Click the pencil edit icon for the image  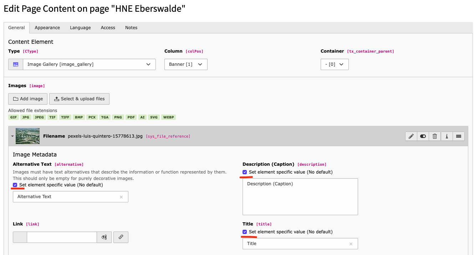(411, 136)
